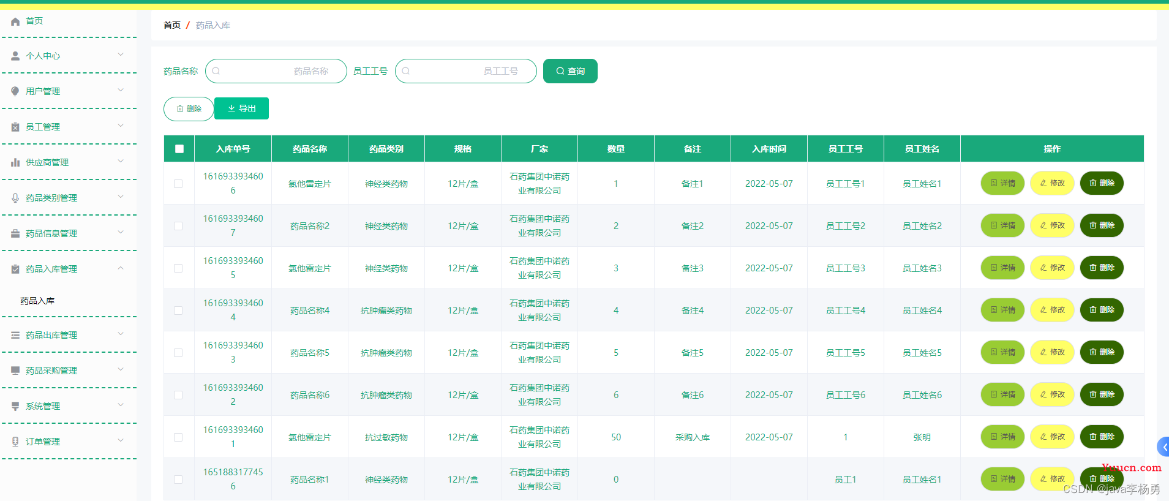This screenshot has height=501, width=1169.
Task: Tick the select-all checkbox in table header
Action: (x=179, y=149)
